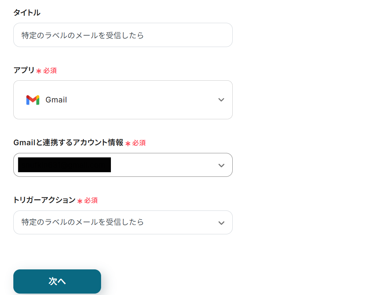The image size is (385, 295).
Task: Click the asterisk beside Gmailと連携するアカウント情報
Action: coord(128,143)
